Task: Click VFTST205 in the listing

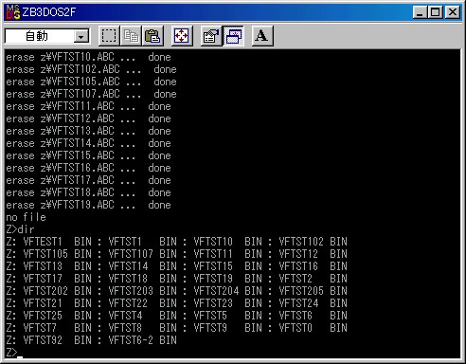Action: pyautogui.click(x=301, y=291)
